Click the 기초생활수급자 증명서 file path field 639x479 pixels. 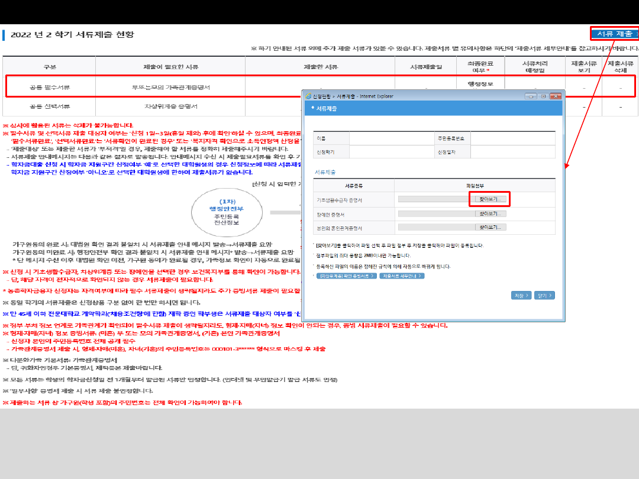(436, 199)
